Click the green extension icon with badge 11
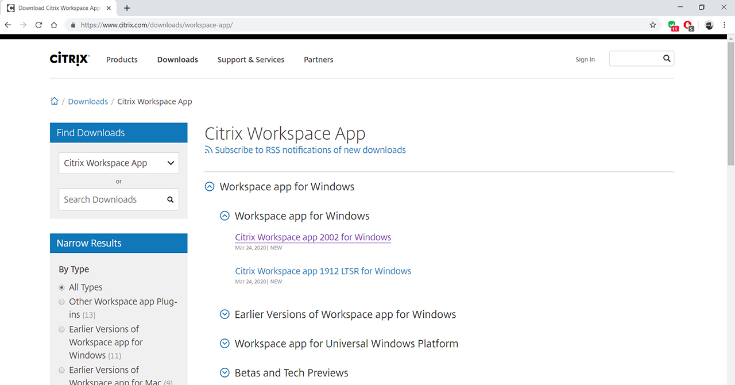Viewport: 735px width, 385px height. coord(672,25)
